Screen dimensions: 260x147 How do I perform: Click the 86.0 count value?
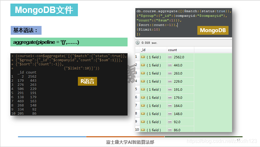pos(177,130)
